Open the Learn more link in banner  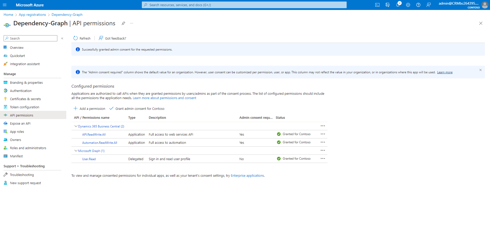(445, 72)
